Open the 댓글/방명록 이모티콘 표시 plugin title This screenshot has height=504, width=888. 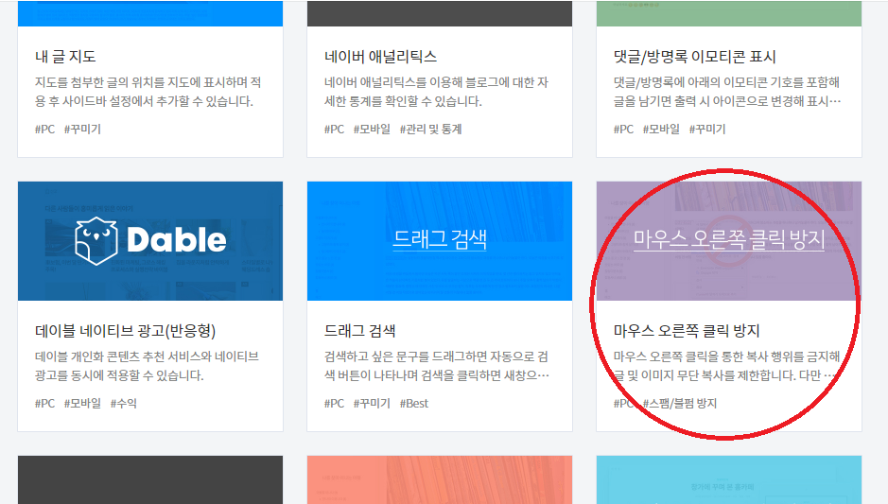point(694,57)
